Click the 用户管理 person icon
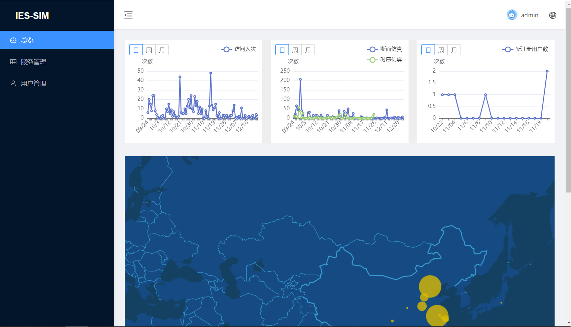Viewport: 571px width, 327px height. 13,83
